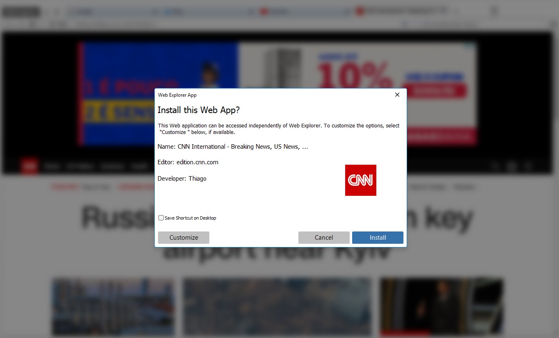Cancel the web app installation
This screenshot has width=559, height=338.
[x=324, y=238]
